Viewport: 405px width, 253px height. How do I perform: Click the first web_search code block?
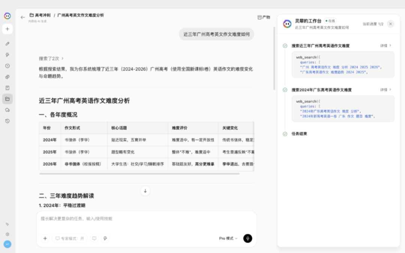[x=343, y=65]
